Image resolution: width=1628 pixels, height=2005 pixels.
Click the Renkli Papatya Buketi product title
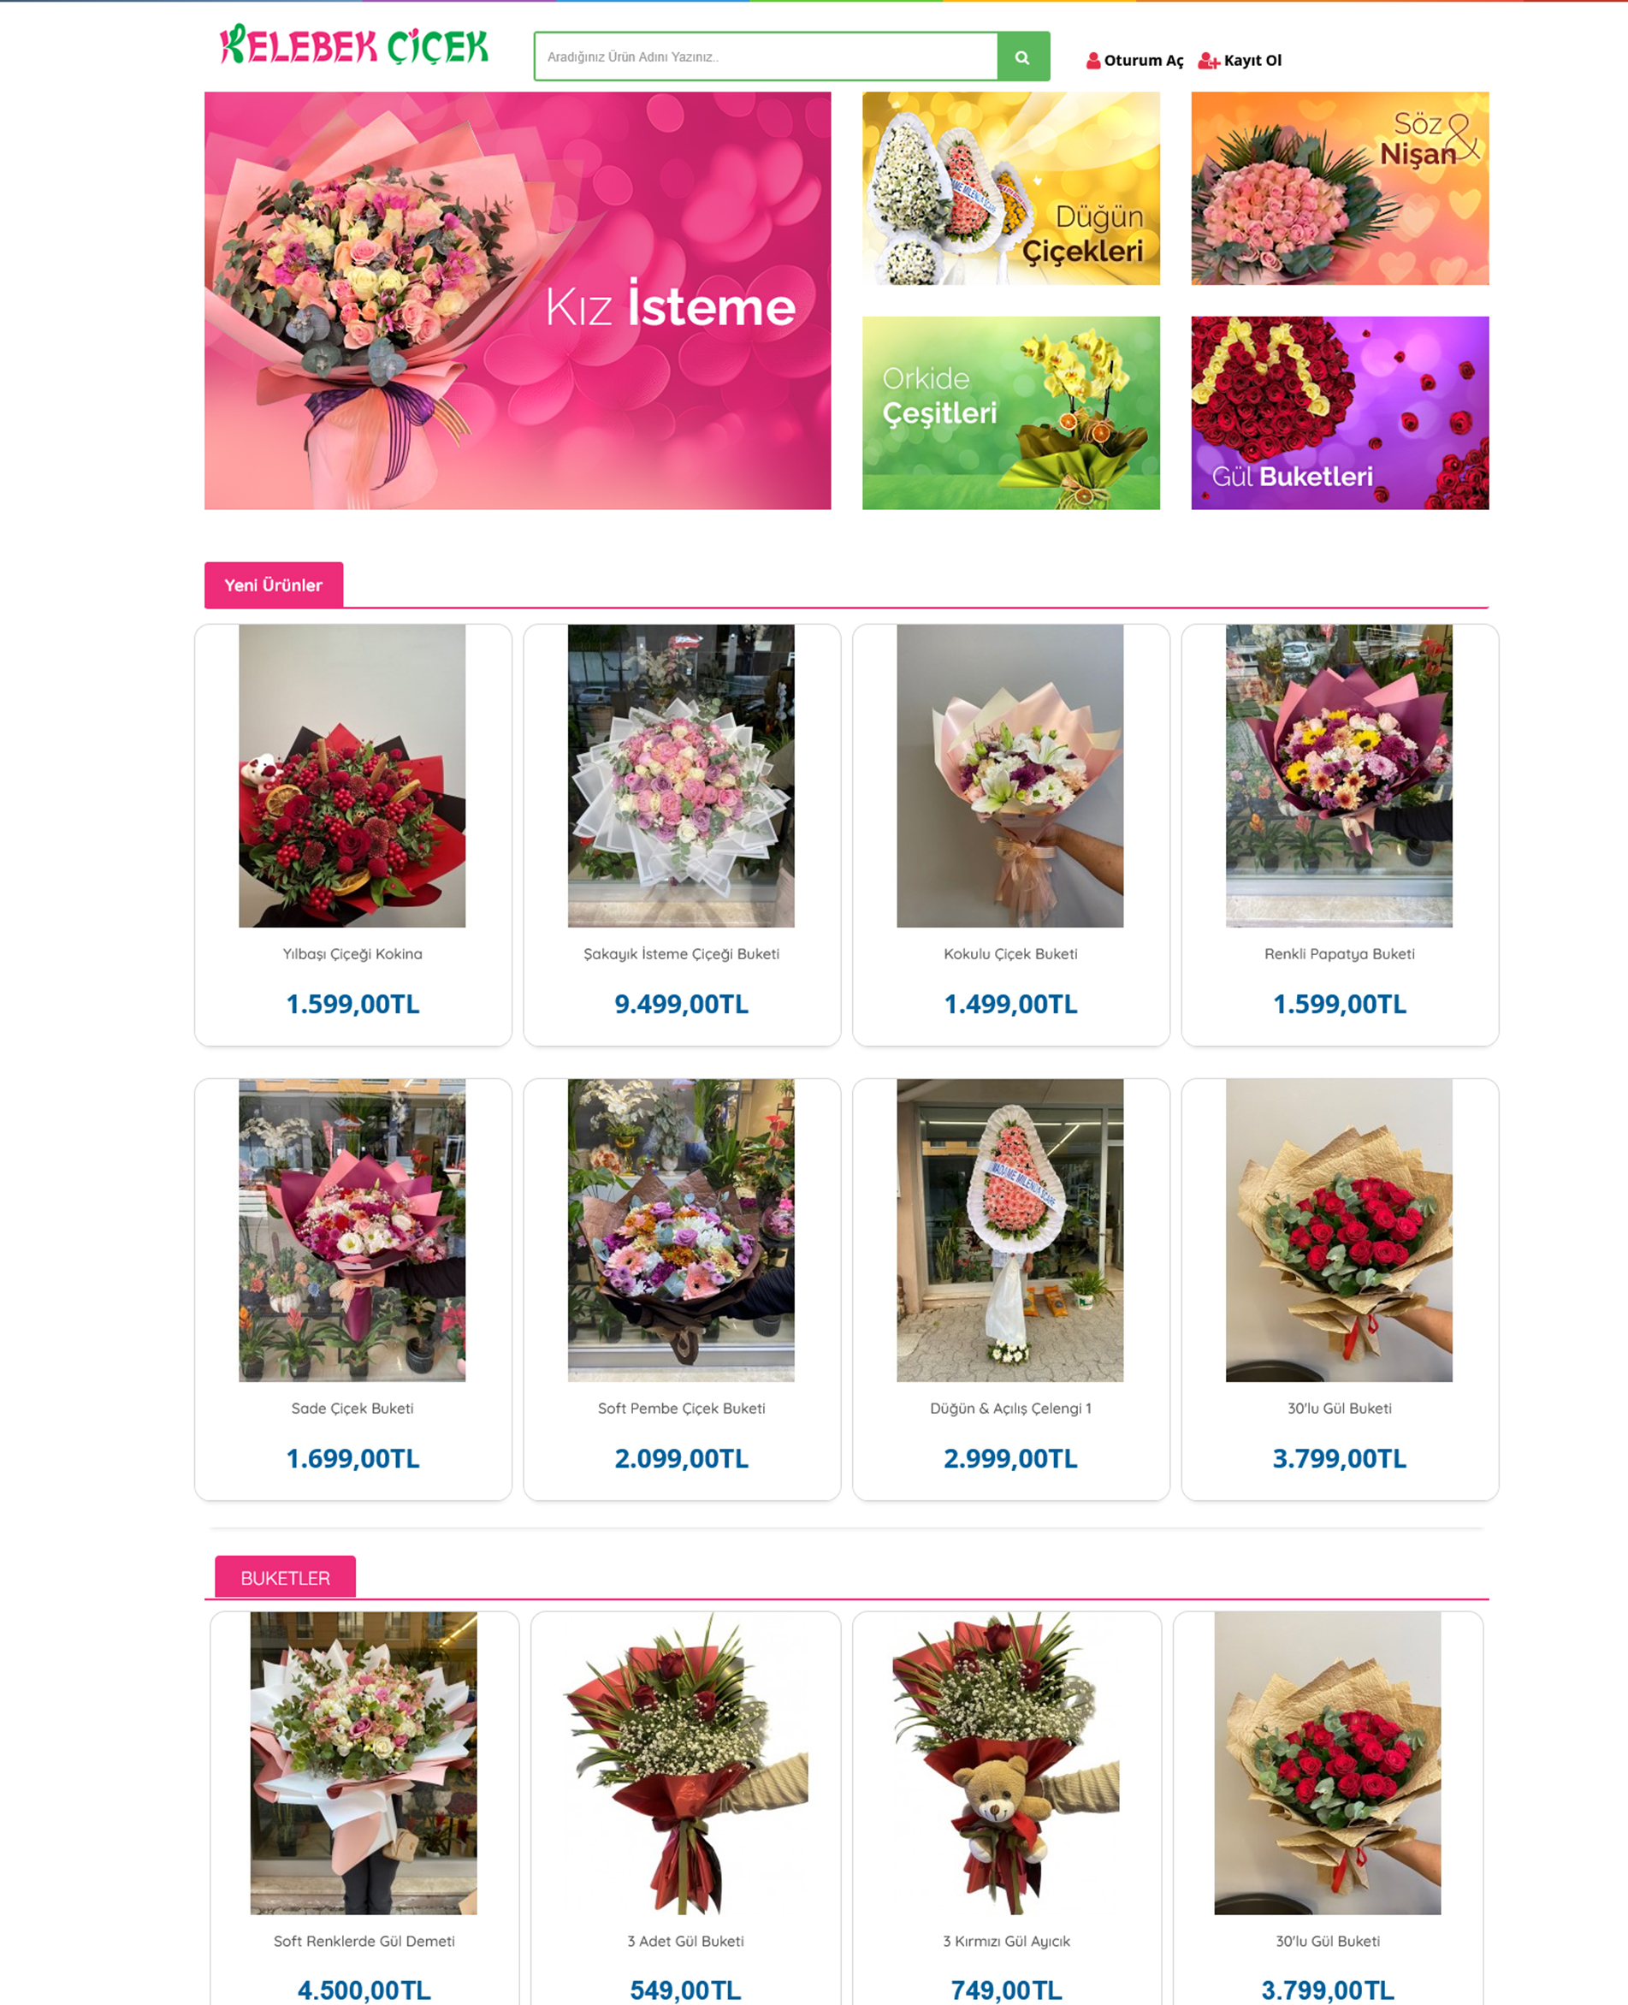pyautogui.click(x=1339, y=954)
